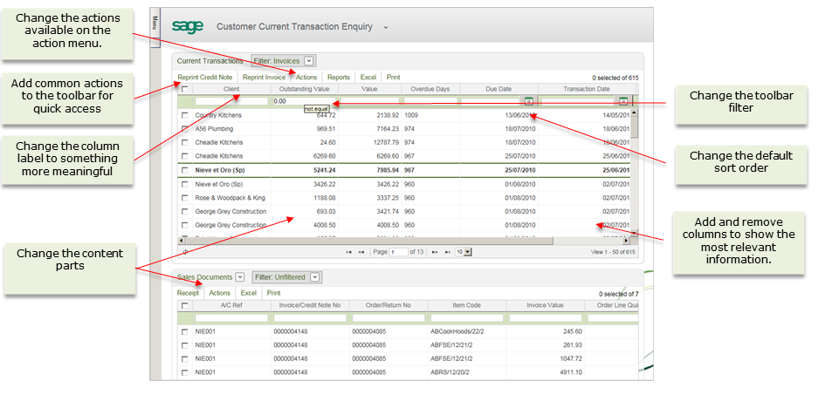Tick the checkbox for George Grey Construction 693.03 row

tap(185, 212)
